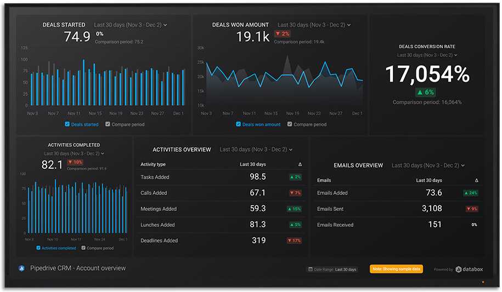Select the Meetings Added row label
The height and width of the screenshot is (292, 502).
(x=159, y=209)
